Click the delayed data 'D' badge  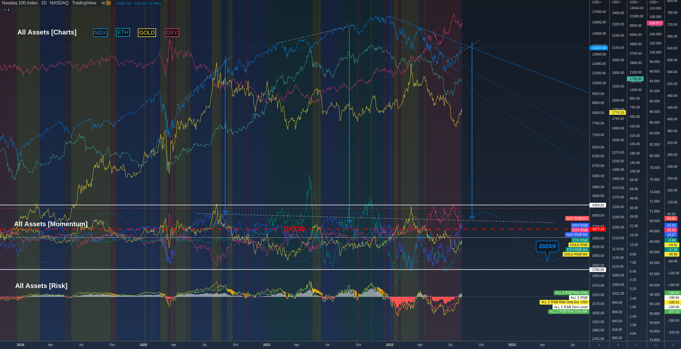pyautogui.click(x=108, y=3)
